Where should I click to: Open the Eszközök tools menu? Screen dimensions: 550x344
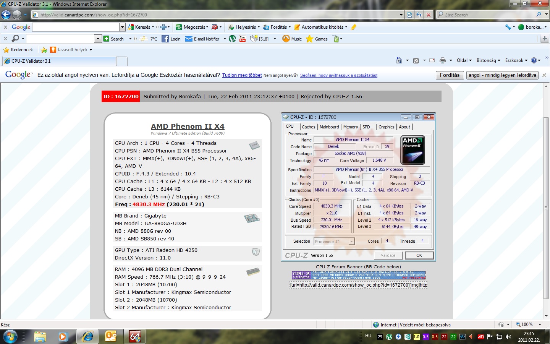[x=516, y=60]
